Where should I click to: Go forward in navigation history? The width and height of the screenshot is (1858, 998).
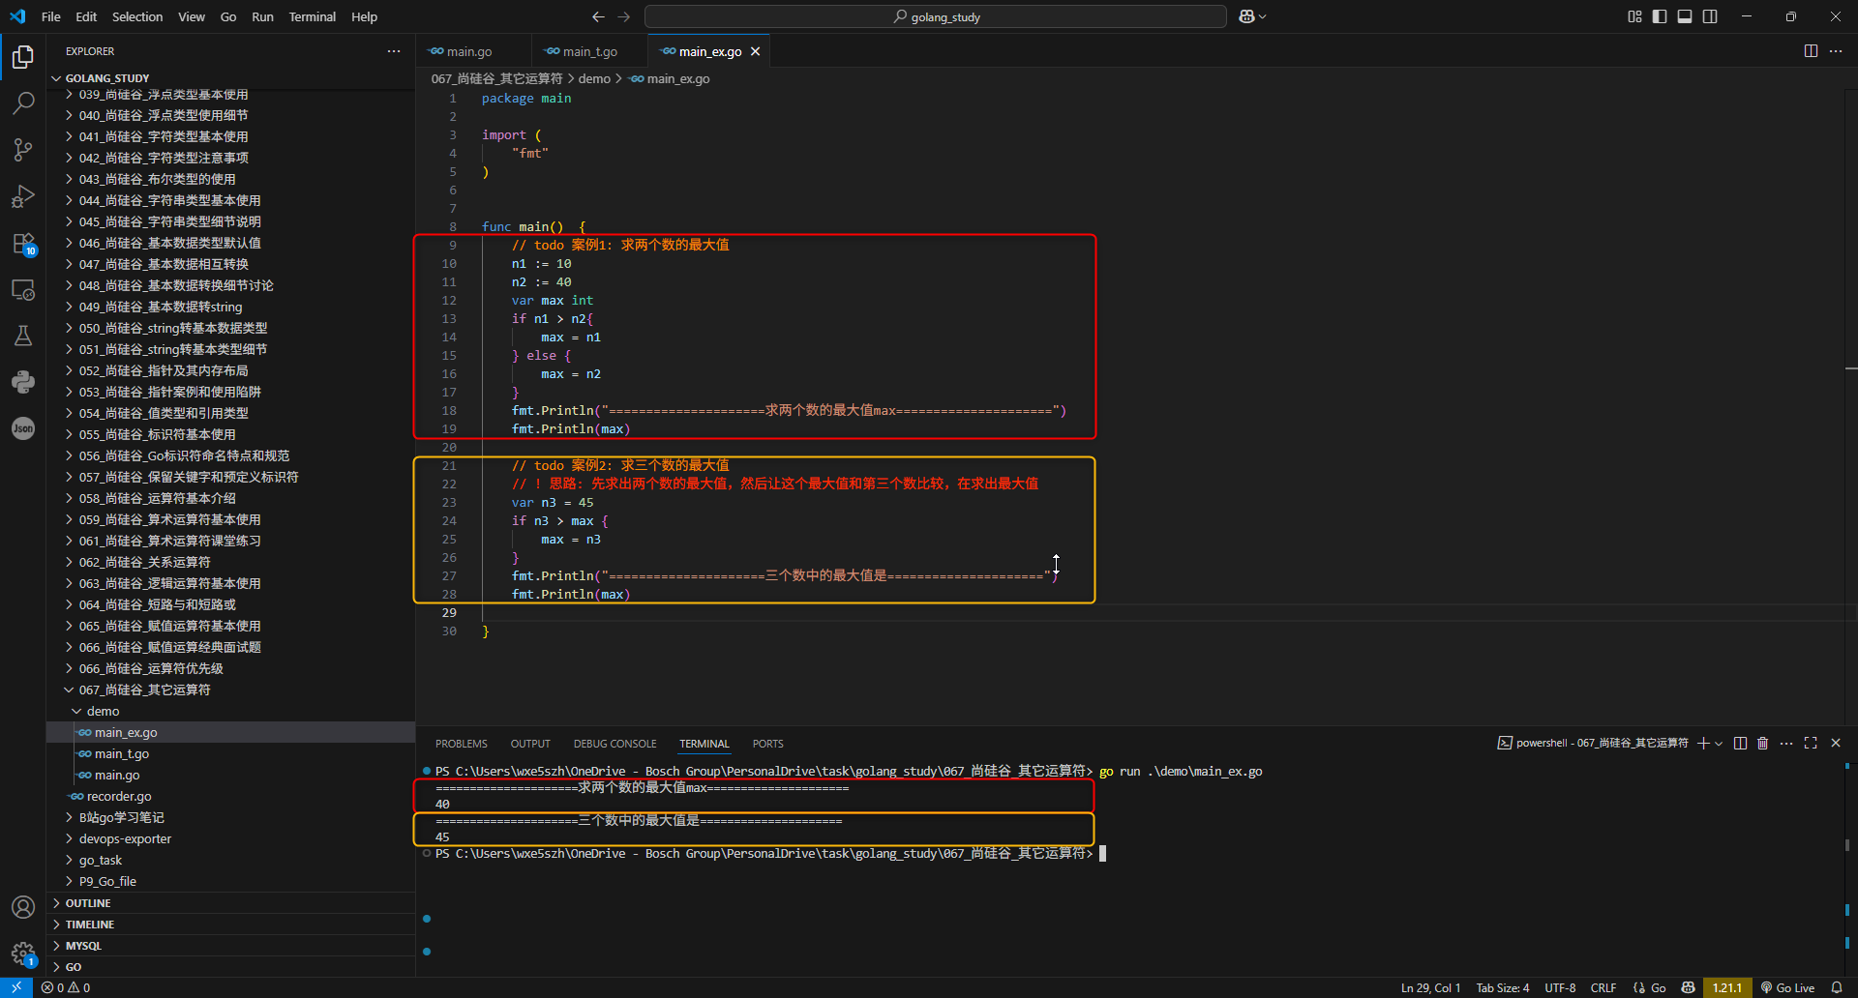pyautogui.click(x=624, y=16)
